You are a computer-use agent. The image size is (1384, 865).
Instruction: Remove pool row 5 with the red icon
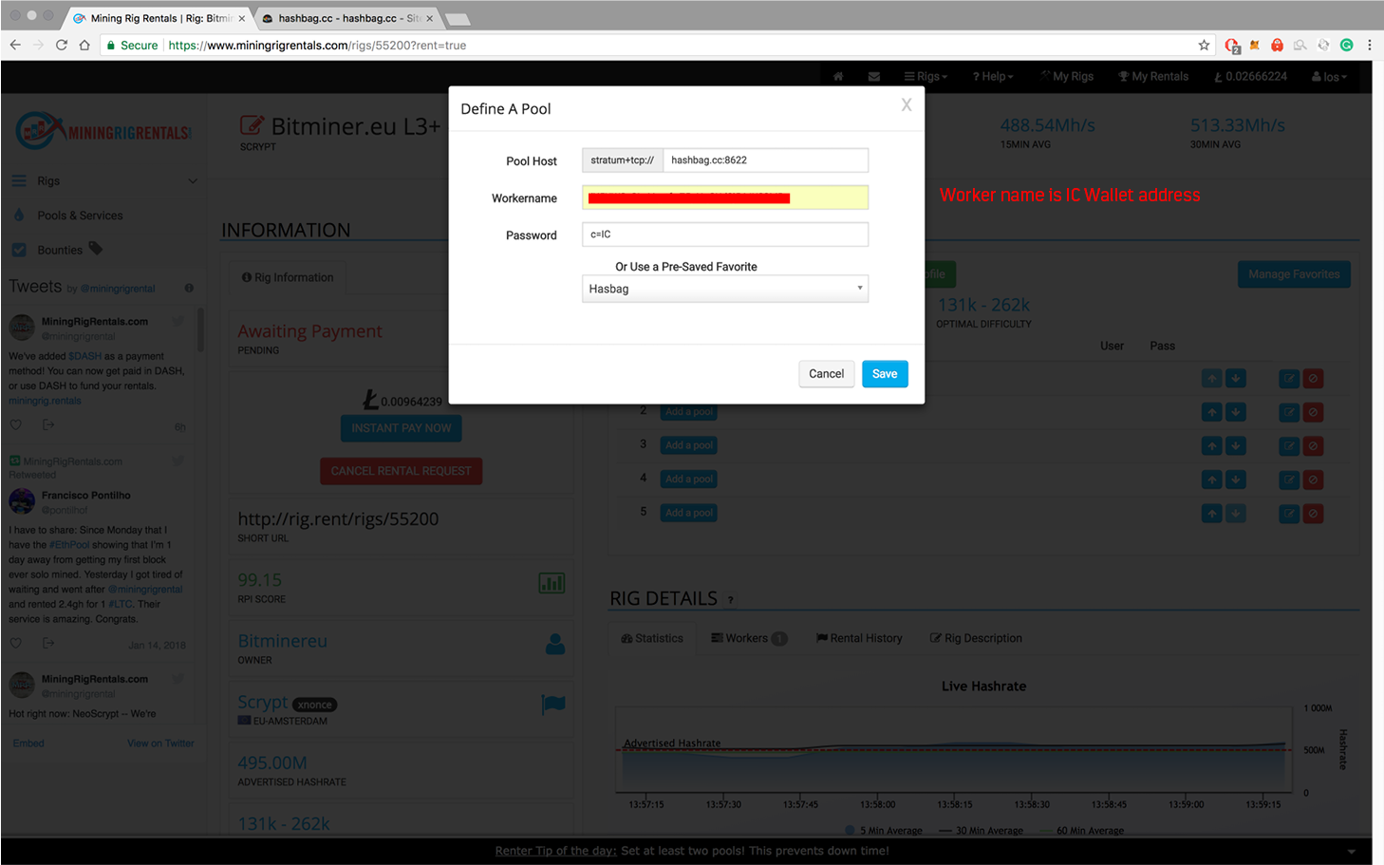click(1313, 514)
